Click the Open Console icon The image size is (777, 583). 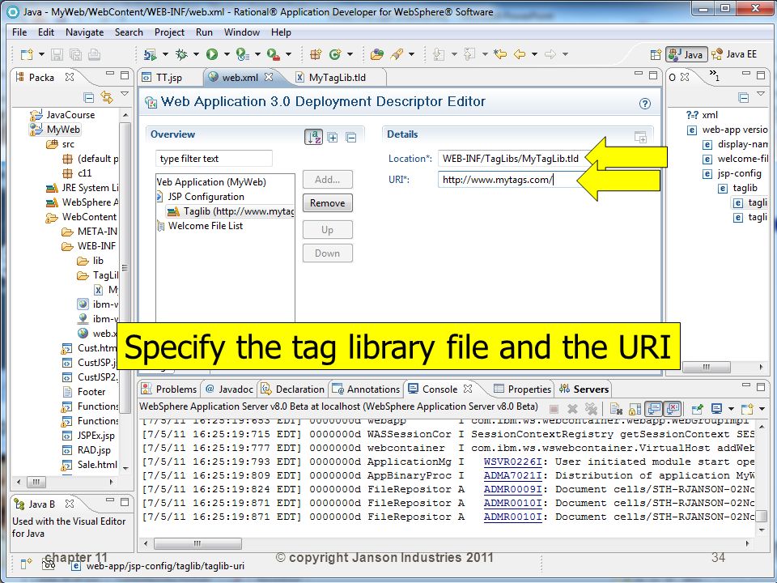[x=747, y=409]
